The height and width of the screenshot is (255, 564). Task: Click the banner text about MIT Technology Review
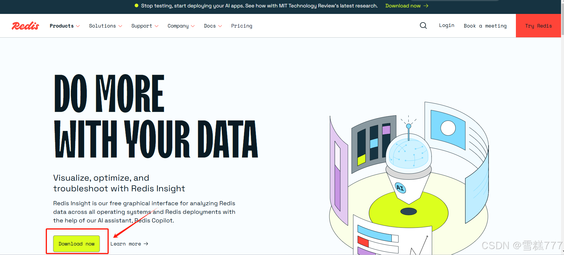259,6
